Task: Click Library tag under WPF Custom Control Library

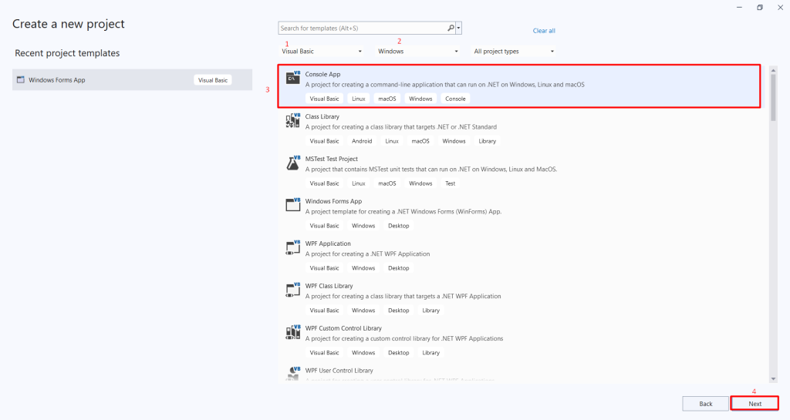Action: pyautogui.click(x=430, y=352)
